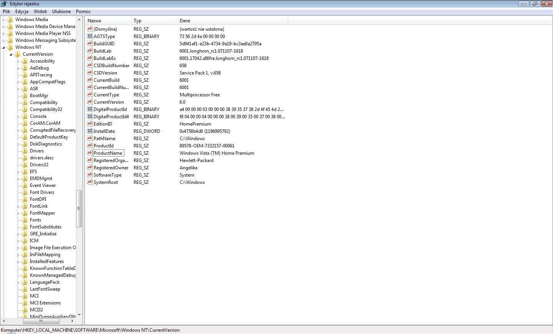Click the Windows NT folder icon
This screenshot has height=334, width=553.
10,47
